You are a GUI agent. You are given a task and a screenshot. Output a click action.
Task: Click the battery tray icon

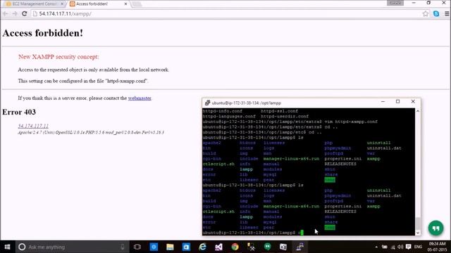coord(385,247)
